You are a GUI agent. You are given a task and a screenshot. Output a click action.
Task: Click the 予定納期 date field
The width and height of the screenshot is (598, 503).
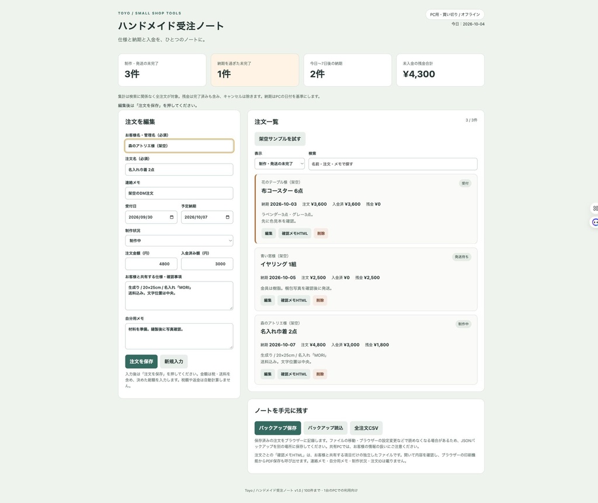pyautogui.click(x=207, y=217)
